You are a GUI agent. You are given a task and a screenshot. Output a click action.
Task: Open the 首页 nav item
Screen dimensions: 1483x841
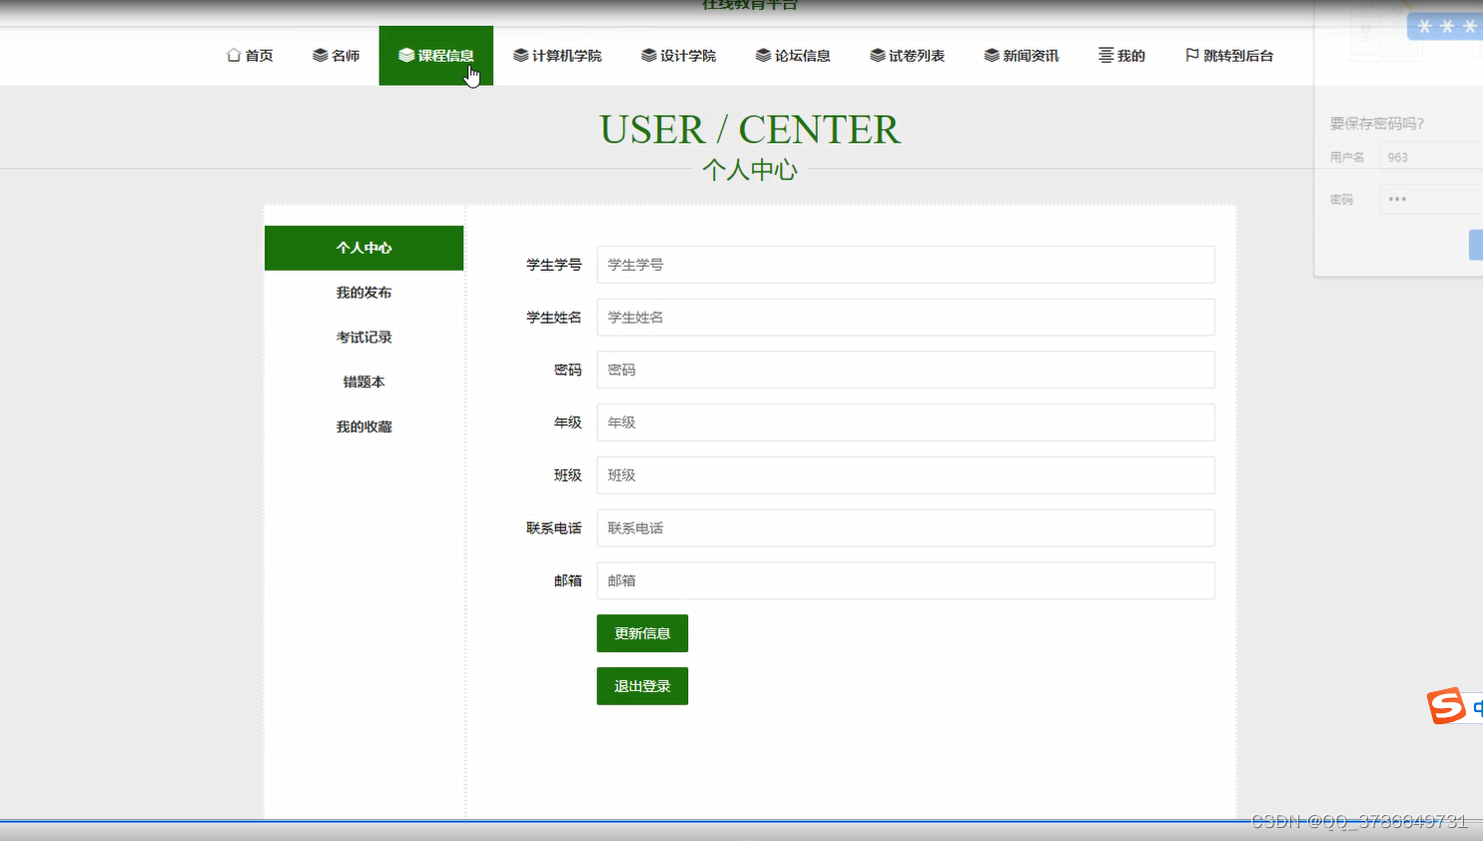tap(250, 55)
